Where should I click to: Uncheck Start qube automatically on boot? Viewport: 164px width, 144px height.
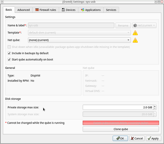(9, 60)
